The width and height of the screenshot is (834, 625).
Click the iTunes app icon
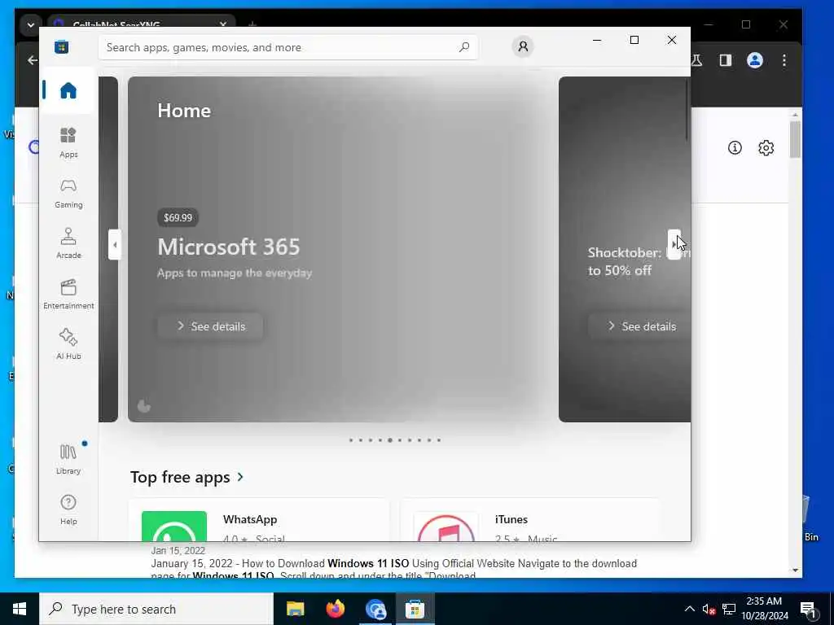click(446, 527)
